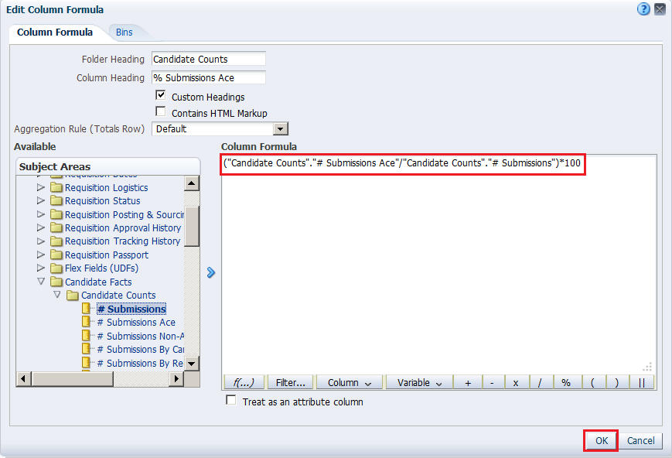
Task: Select # Submissions Non-A tree item
Action: tap(141, 337)
